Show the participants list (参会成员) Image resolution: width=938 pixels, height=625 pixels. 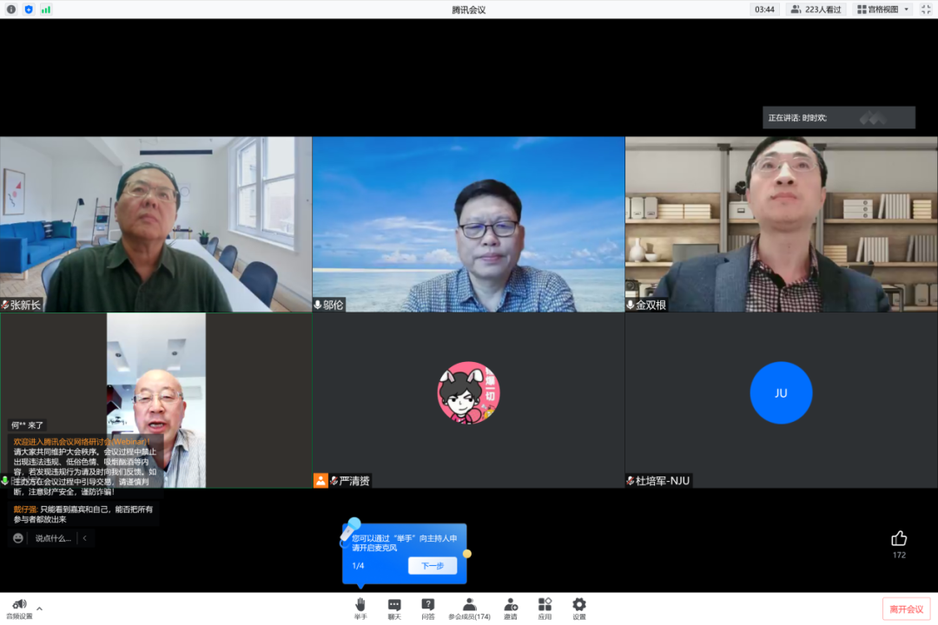(469, 604)
